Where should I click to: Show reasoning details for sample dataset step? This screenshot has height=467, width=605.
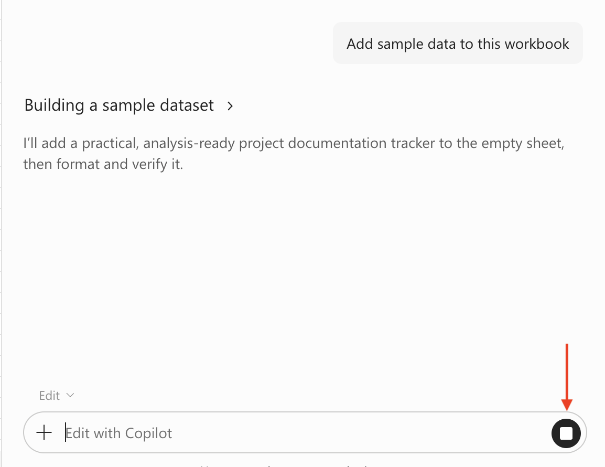[x=230, y=106]
